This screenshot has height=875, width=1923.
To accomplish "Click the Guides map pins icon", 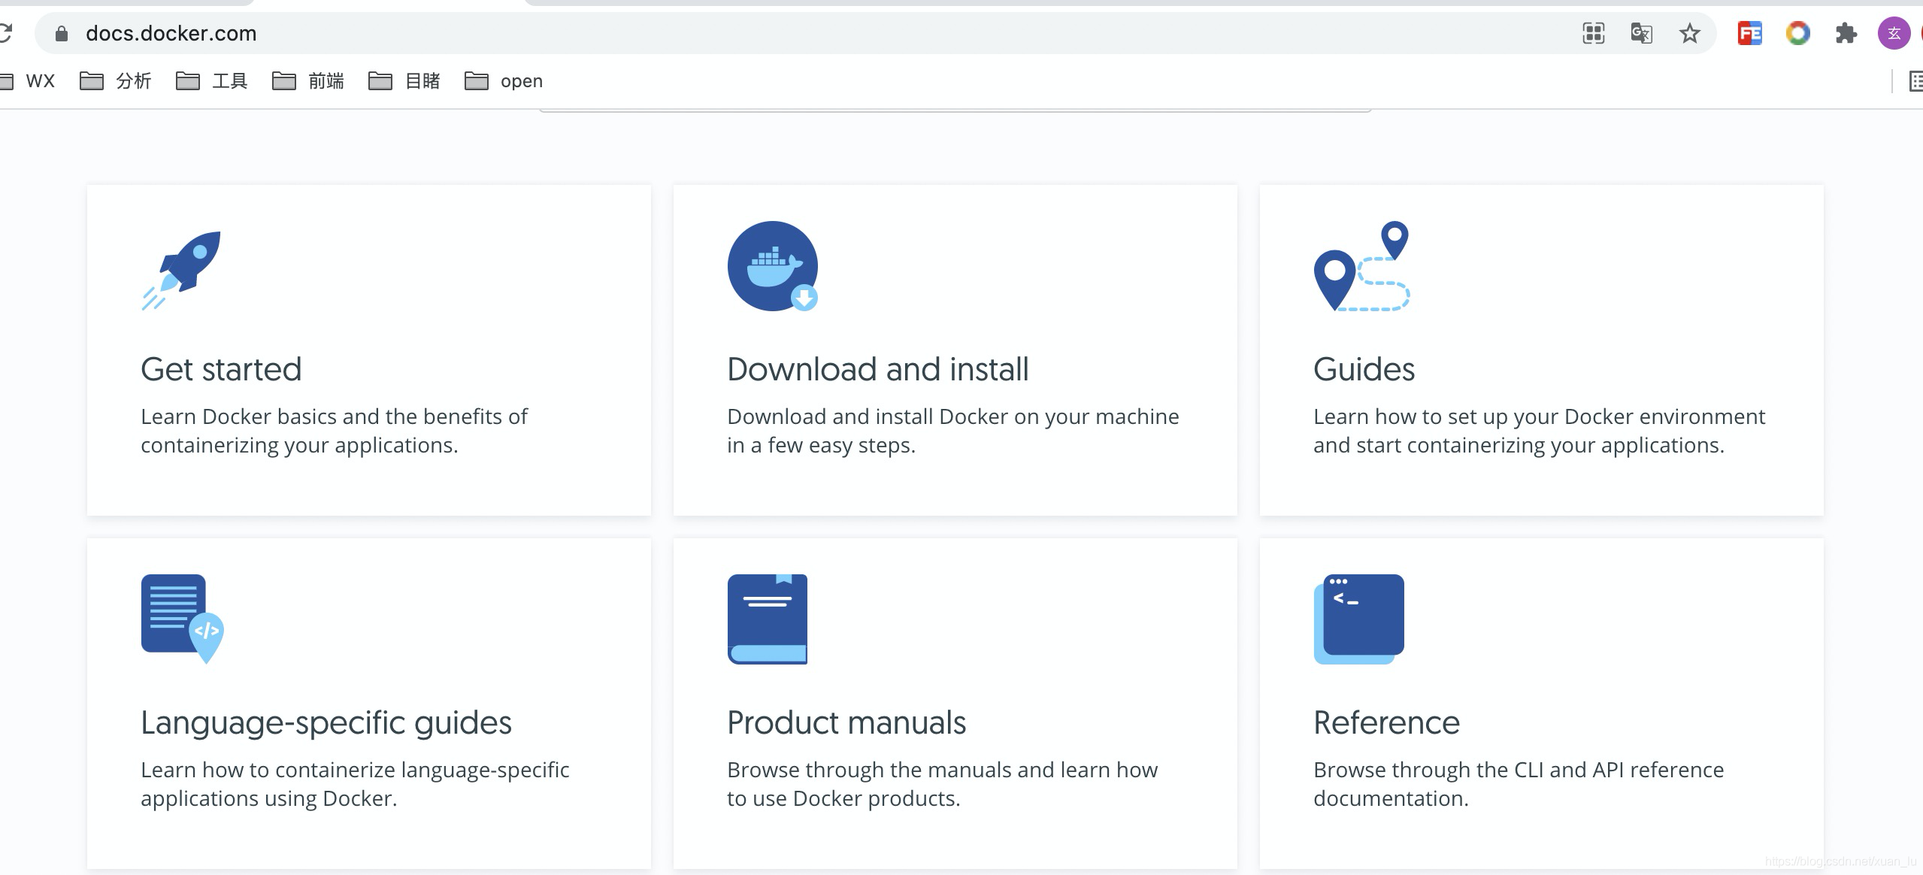I will pyautogui.click(x=1361, y=266).
